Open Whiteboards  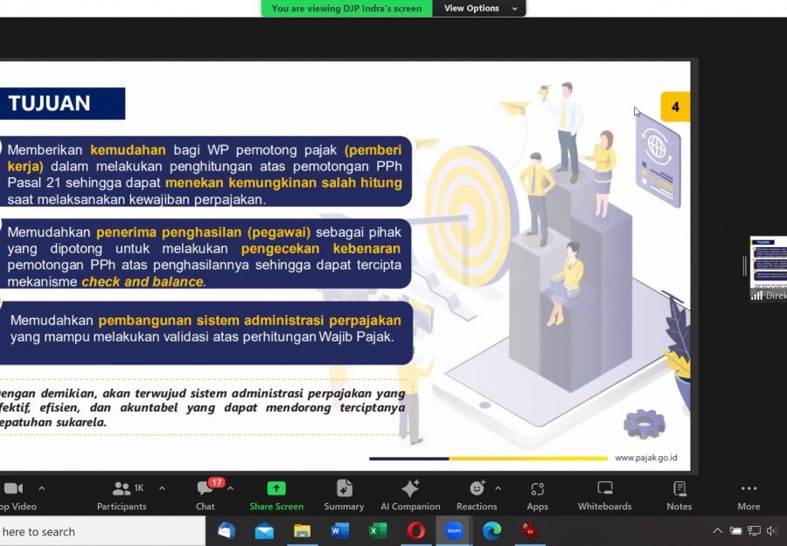coord(604,494)
